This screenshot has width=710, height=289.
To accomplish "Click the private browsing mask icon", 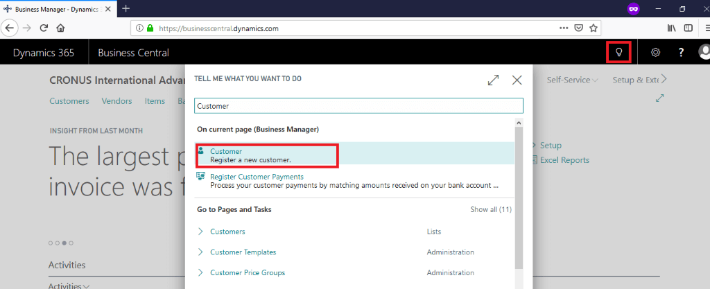I will 634,8.
